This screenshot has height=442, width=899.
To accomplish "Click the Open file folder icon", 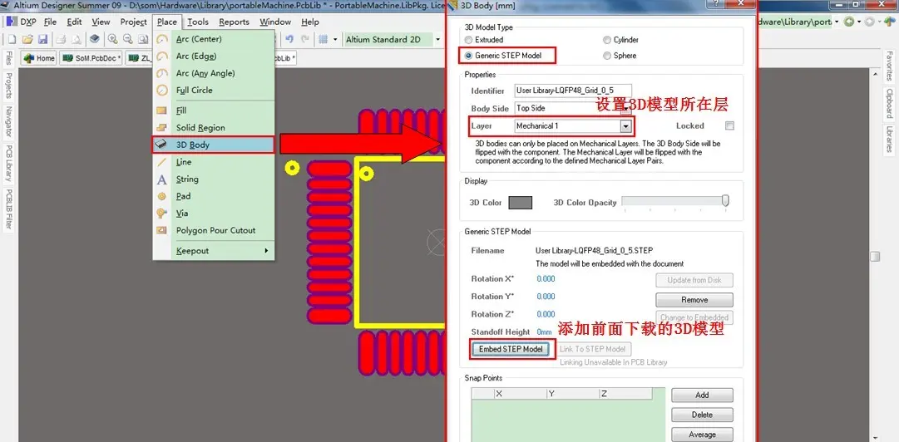I will point(27,40).
